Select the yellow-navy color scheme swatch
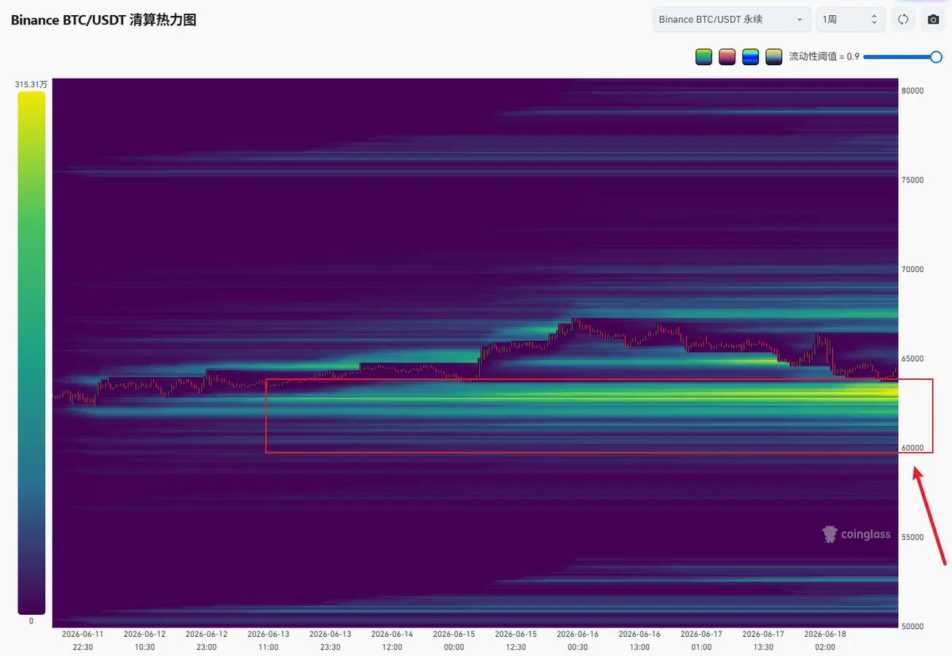Screen dimensions: 952x656 (773, 57)
